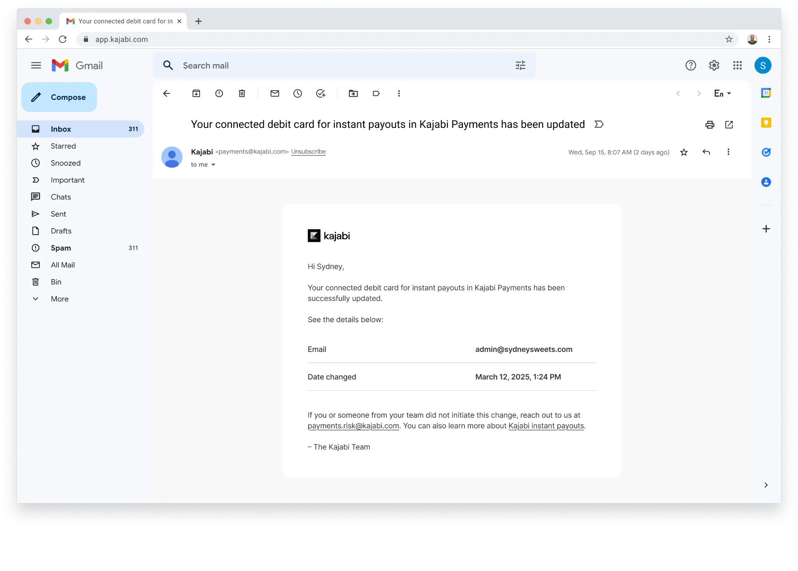The height and width of the screenshot is (571, 798).
Task: Reload the page
Action: (x=63, y=39)
